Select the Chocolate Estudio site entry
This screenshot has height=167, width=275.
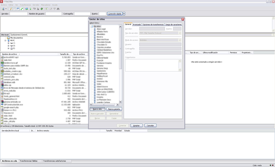104,42
